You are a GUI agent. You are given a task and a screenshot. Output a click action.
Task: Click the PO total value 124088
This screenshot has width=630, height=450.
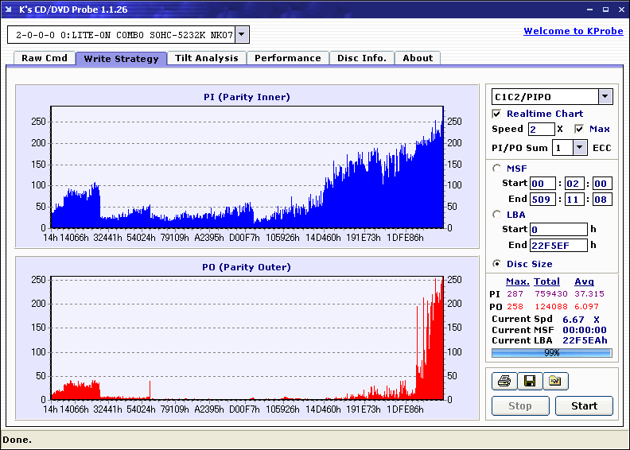[x=550, y=306]
